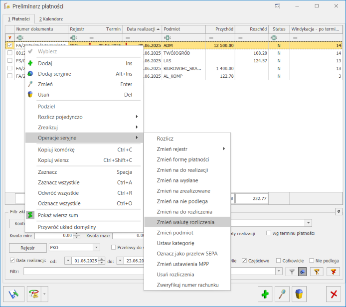Click the green plus icon next to Dodaj
The image size is (346, 307).
click(30, 63)
